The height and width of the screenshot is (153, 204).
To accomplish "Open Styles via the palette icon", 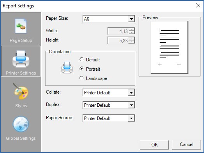I will pos(21,92).
